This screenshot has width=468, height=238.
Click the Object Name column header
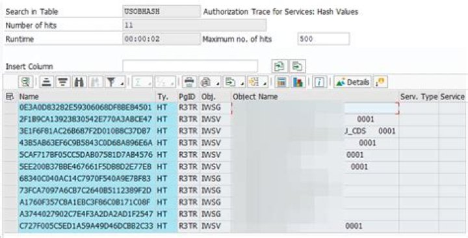pyautogui.click(x=315, y=96)
